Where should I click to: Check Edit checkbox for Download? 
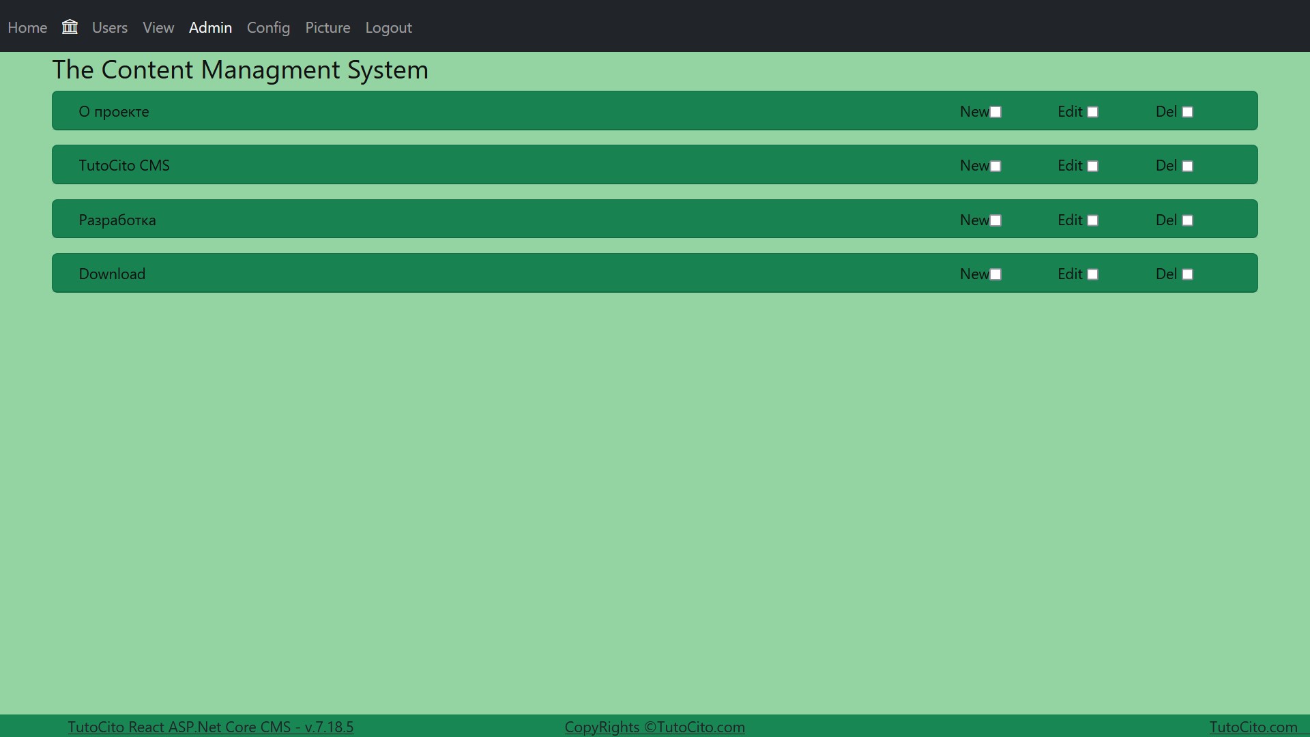click(x=1092, y=274)
